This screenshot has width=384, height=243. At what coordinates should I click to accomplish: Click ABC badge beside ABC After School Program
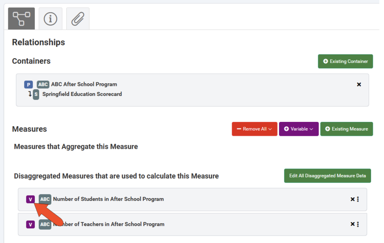pyautogui.click(x=43, y=84)
